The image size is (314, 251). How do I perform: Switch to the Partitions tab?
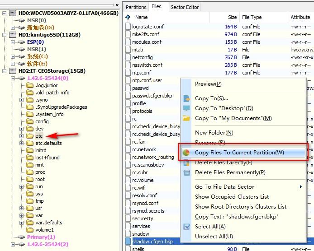[x=136, y=7]
